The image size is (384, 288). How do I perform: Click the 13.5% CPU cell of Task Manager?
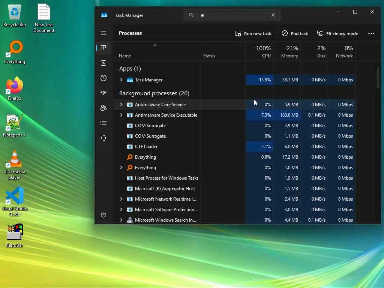[259, 80]
